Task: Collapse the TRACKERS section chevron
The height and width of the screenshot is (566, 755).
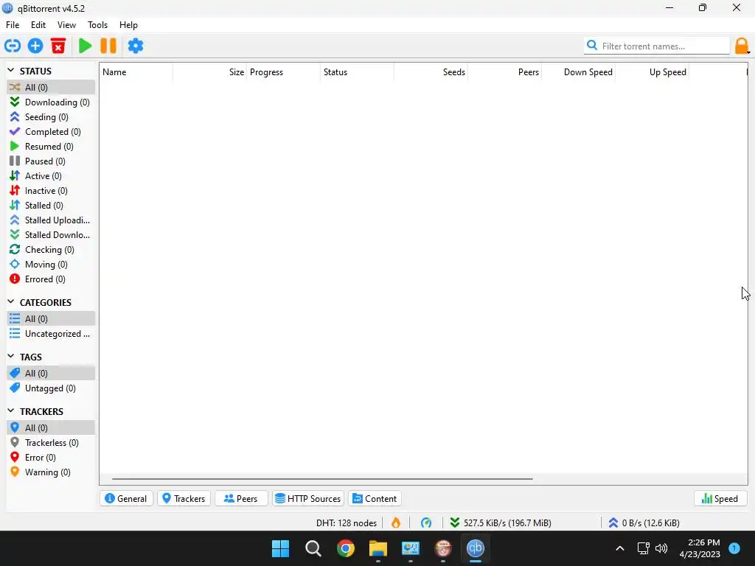Action: point(11,410)
